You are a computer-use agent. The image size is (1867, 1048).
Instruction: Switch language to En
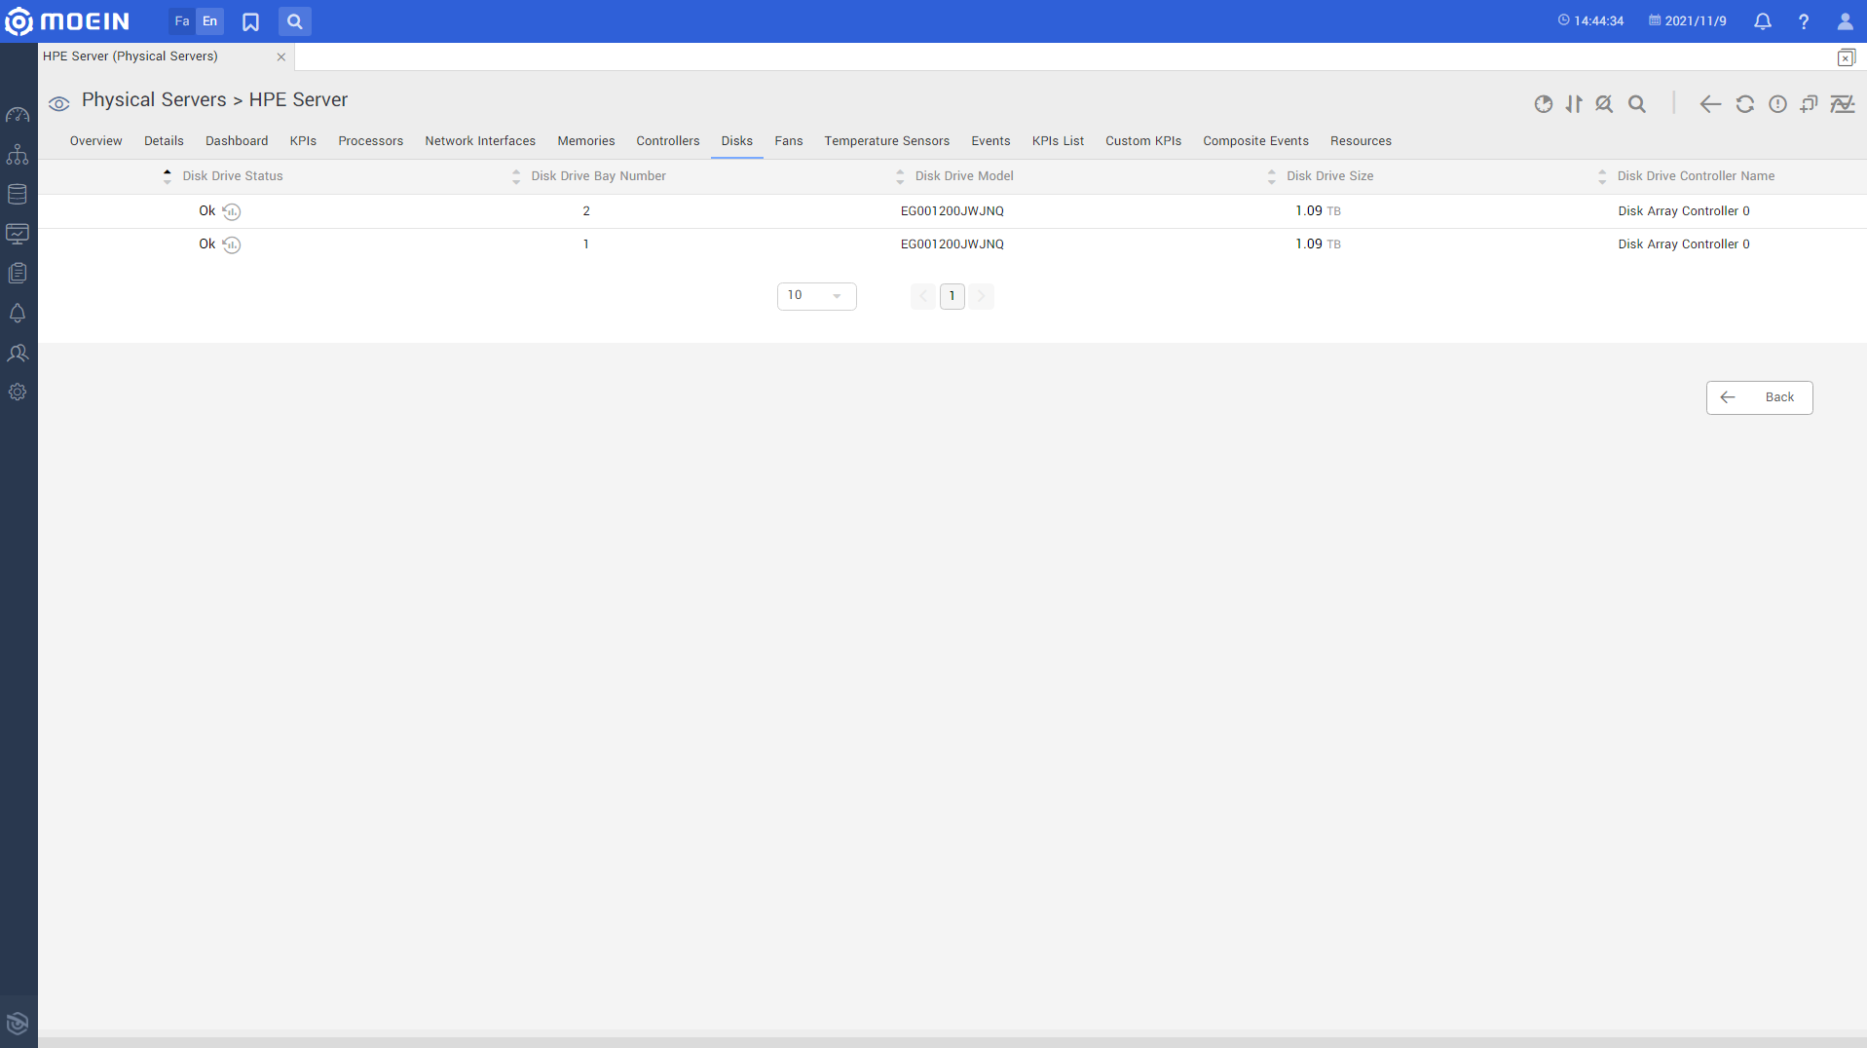(x=210, y=20)
